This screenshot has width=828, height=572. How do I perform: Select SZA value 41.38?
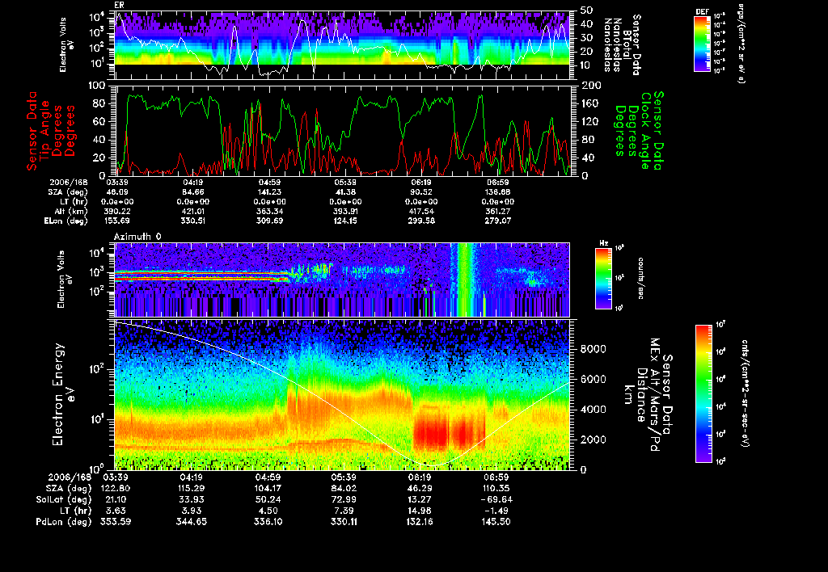345,192
